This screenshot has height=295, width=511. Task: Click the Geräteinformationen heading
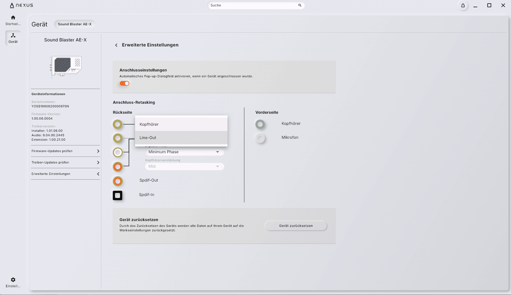click(48, 94)
